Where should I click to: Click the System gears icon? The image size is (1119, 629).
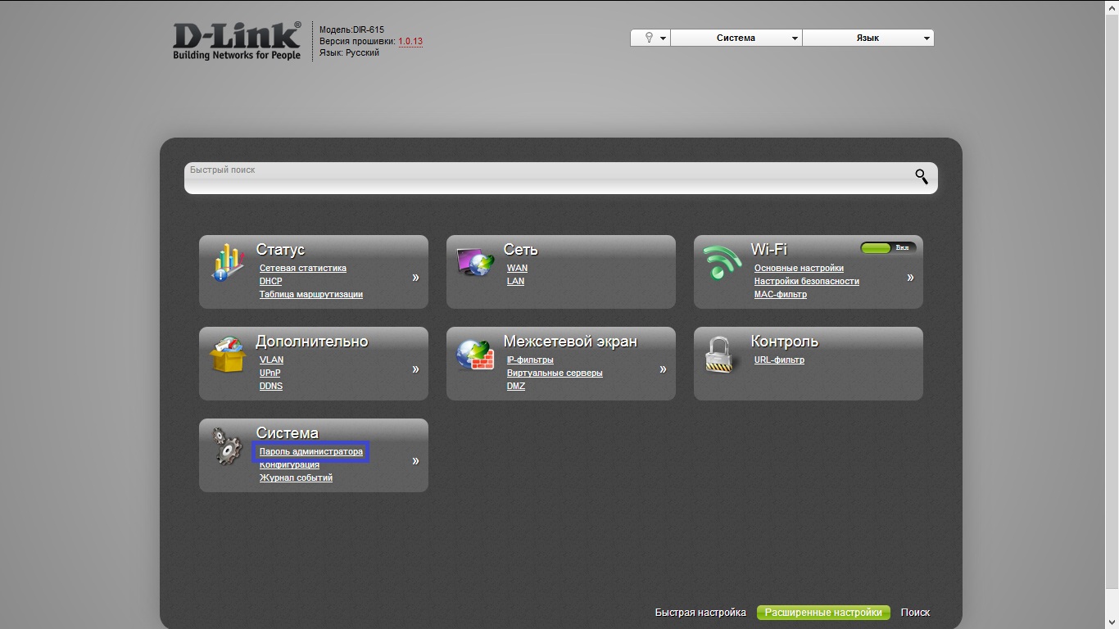227,446
